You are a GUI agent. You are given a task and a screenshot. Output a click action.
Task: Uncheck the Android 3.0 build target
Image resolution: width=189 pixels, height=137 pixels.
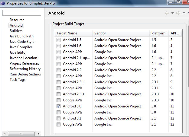(58, 106)
